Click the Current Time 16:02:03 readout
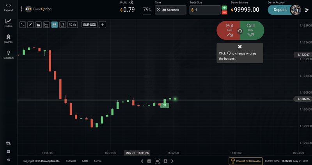 click(287, 161)
